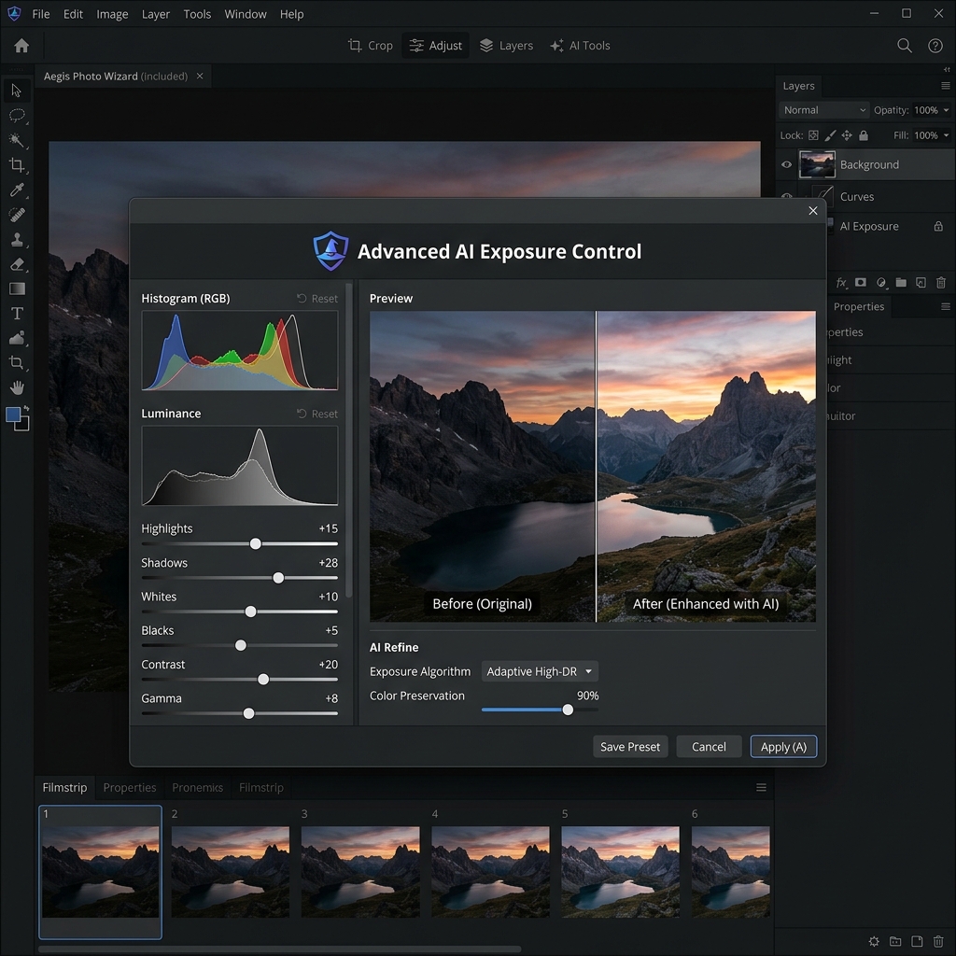
Task: Select the Clone Stamp tool
Action: 17,240
